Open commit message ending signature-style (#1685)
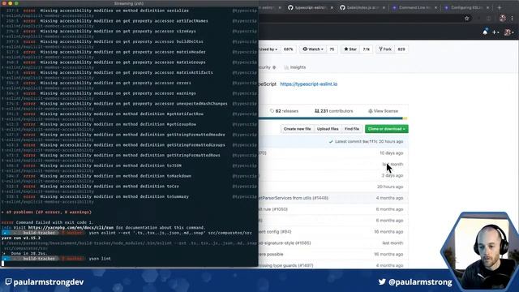This screenshot has height=292, width=519. click(x=285, y=243)
